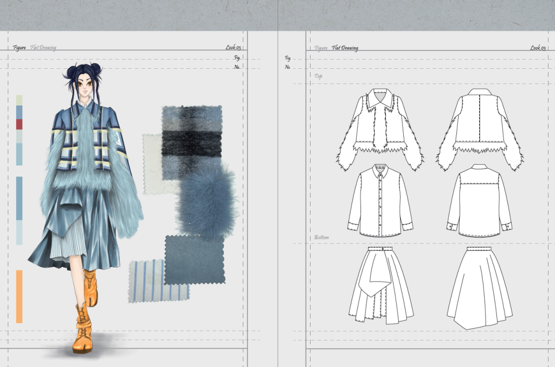
Task: Click the red color swatch in palette
Action: tap(20, 124)
